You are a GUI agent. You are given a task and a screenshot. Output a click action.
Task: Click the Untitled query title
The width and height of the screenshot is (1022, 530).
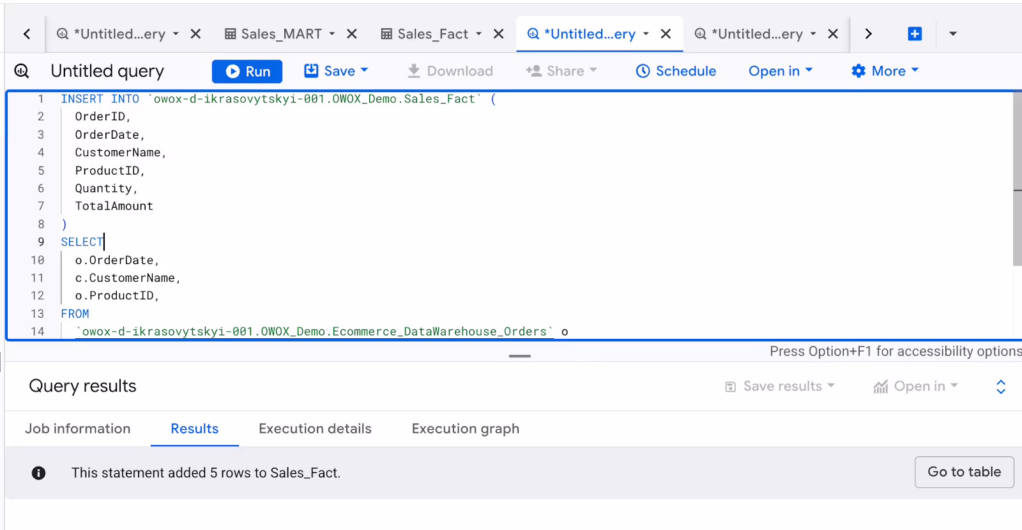[x=107, y=71]
